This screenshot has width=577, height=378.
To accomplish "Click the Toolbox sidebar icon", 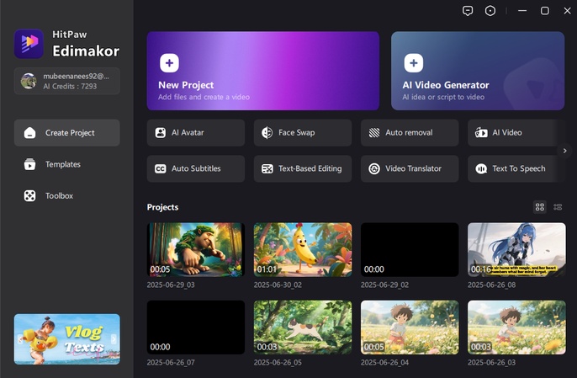I will pos(29,195).
